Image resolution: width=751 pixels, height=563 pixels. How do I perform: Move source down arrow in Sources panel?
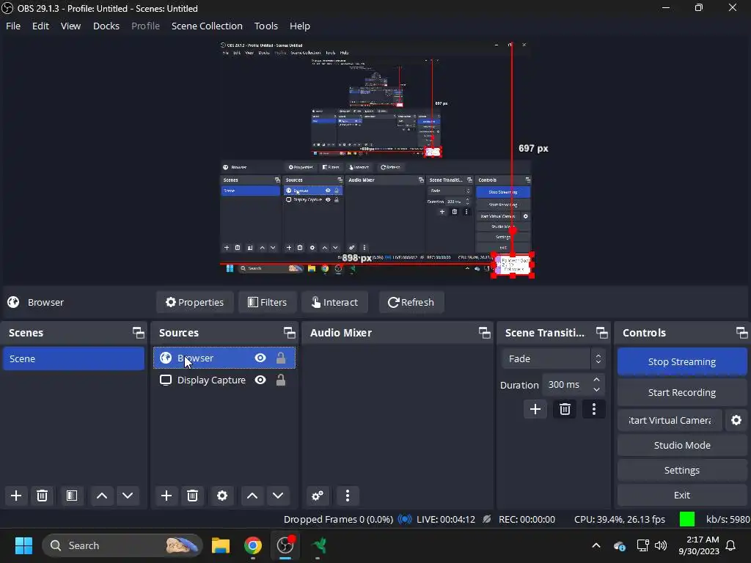[278, 496]
